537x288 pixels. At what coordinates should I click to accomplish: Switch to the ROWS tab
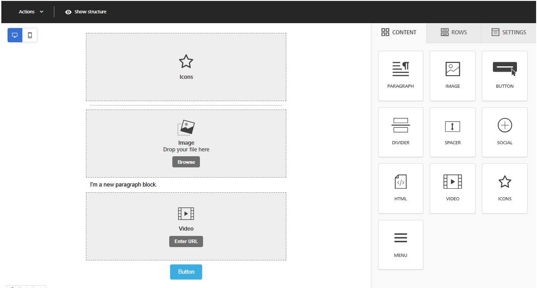453,32
